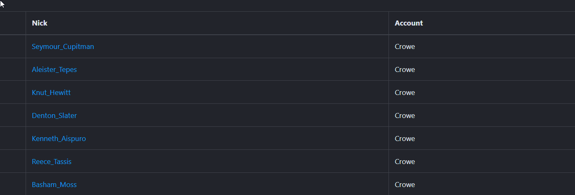This screenshot has width=575, height=195.
Task: Open the Reece_Tassis link
Action: click(x=52, y=162)
